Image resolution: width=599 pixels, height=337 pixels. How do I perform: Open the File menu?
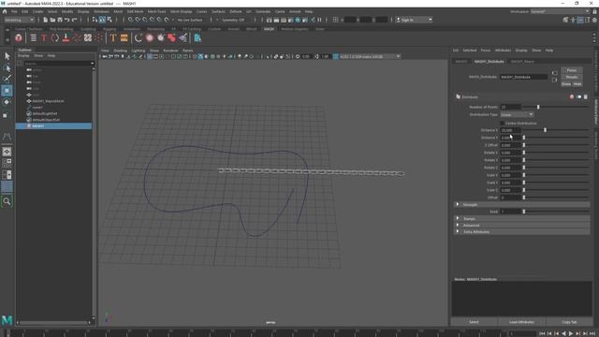click(14, 12)
